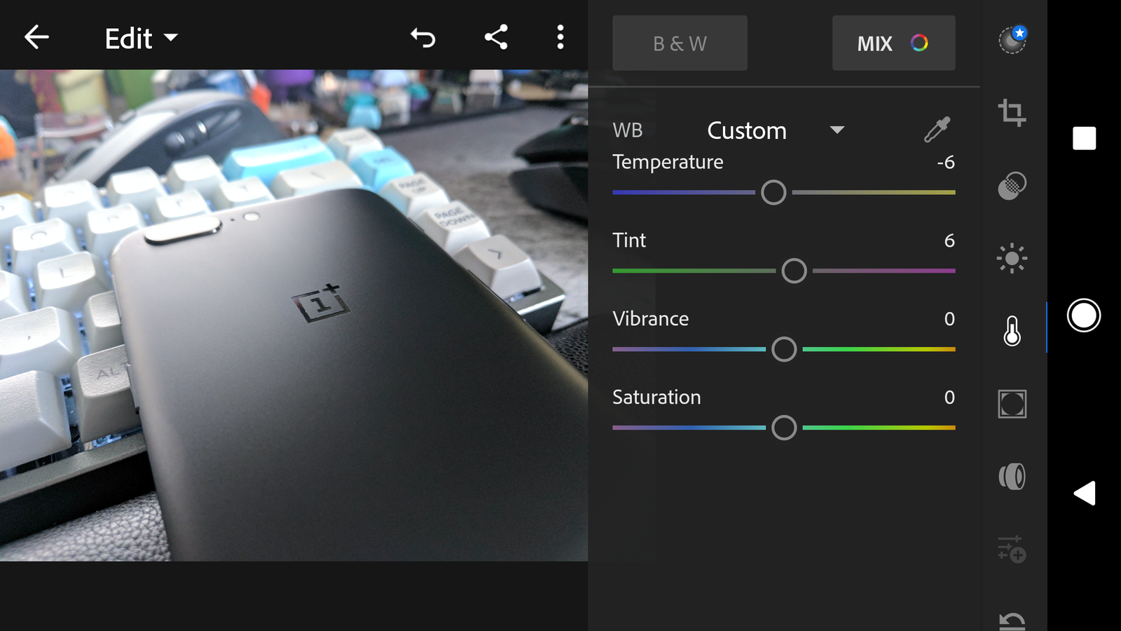
Task: Open the Edit mode dropdown
Action: point(140,39)
